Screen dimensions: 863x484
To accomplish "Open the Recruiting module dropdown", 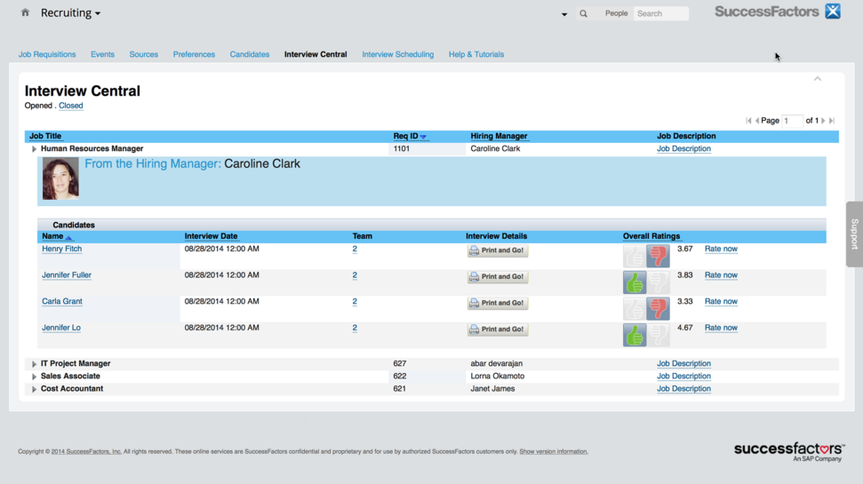I will 70,12.
